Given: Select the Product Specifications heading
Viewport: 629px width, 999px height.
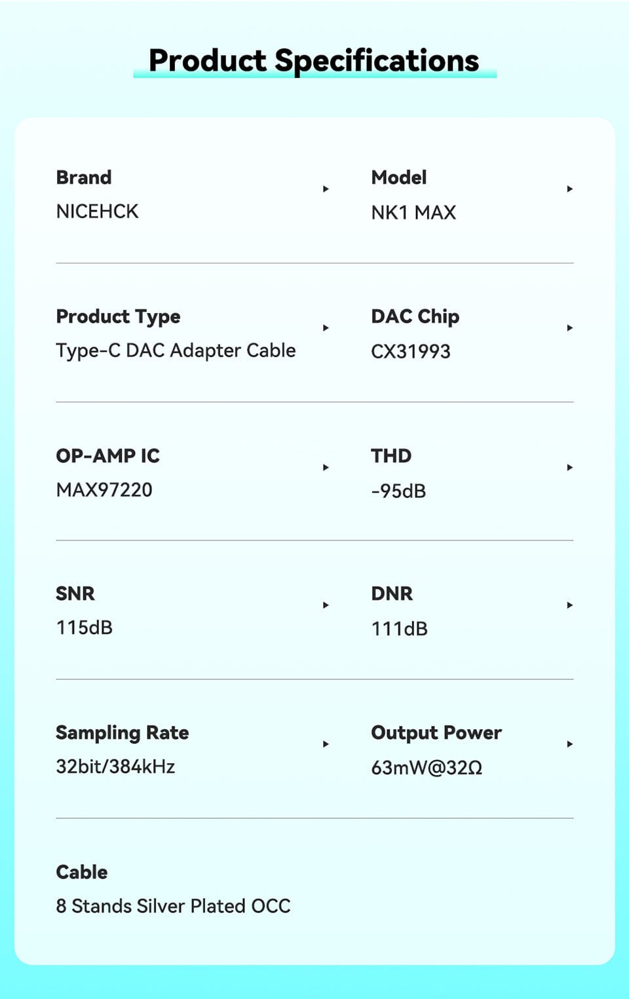Looking at the screenshot, I should 314,60.
